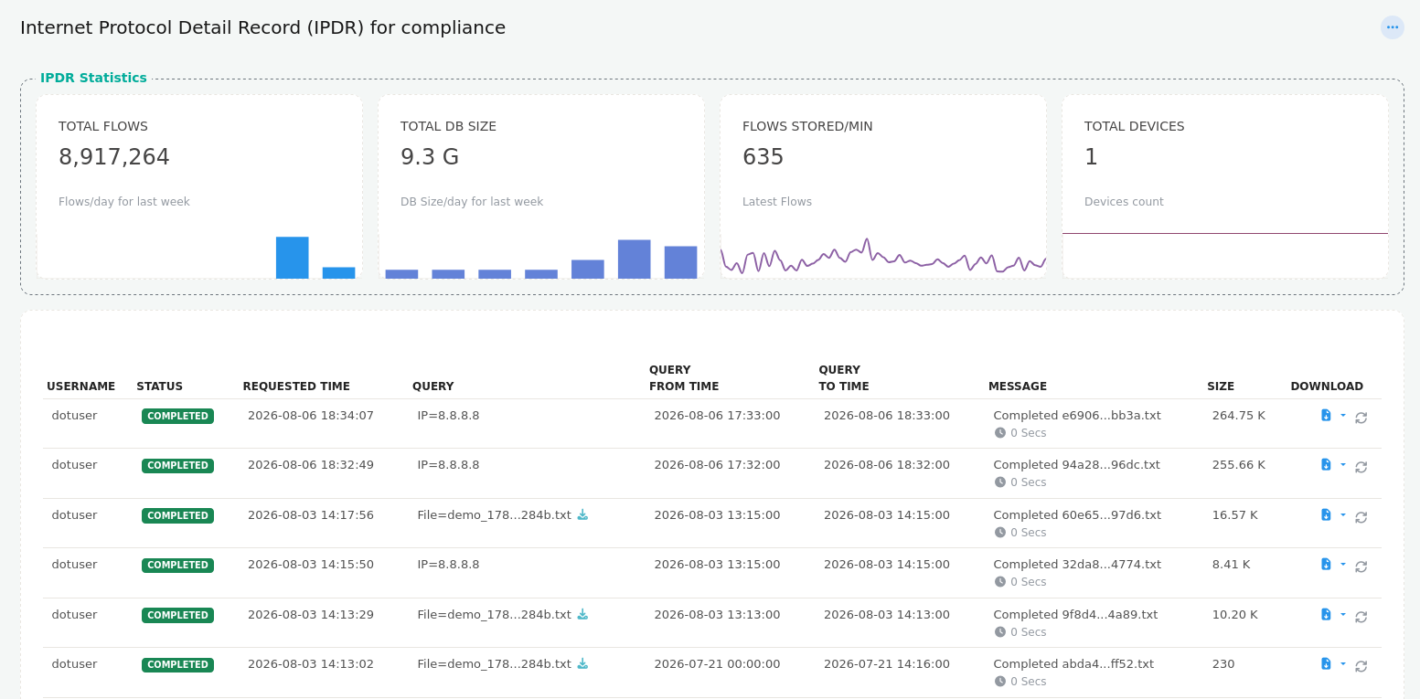1420x699 pixels.
Task: Expand download options for 264.75 K row
Action: pos(1343,415)
